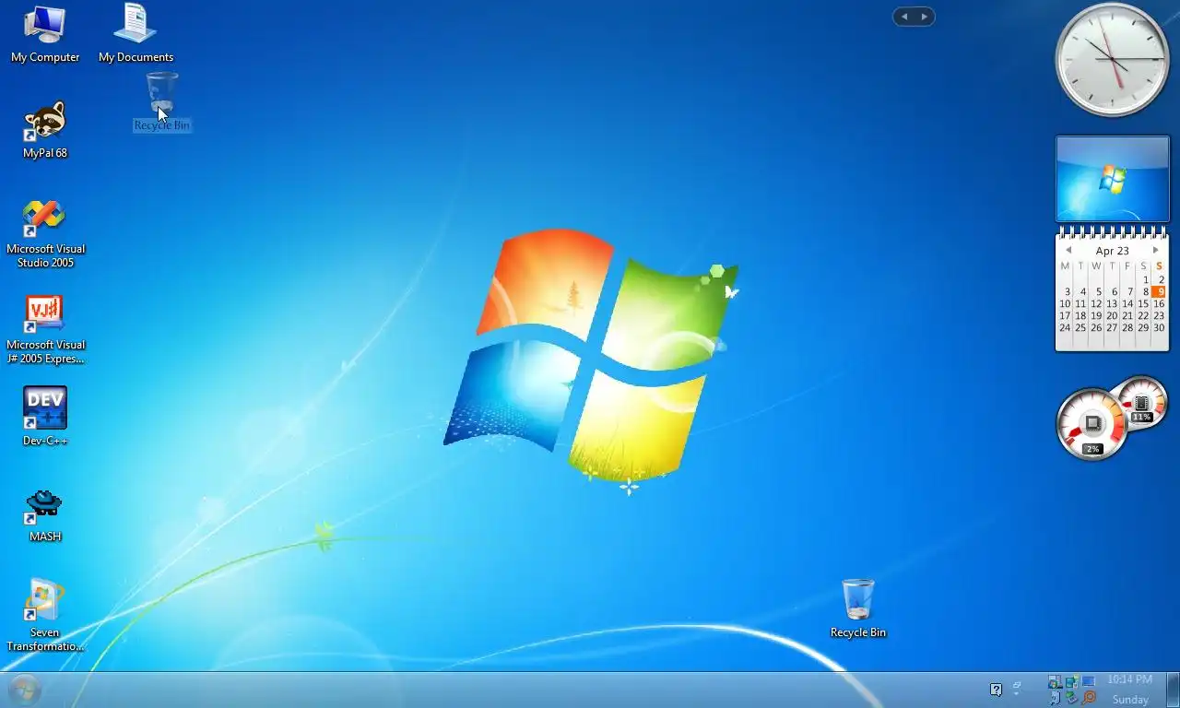The height and width of the screenshot is (708, 1180).
Task: Click the network computers tray icon
Action: (x=1072, y=681)
